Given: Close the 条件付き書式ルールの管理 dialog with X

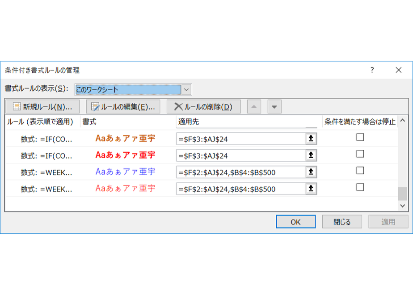Looking at the screenshot, I should point(399,70).
